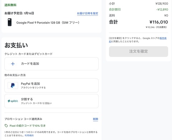Click the クレジット カードの 12 回払い subtitle

point(37,103)
